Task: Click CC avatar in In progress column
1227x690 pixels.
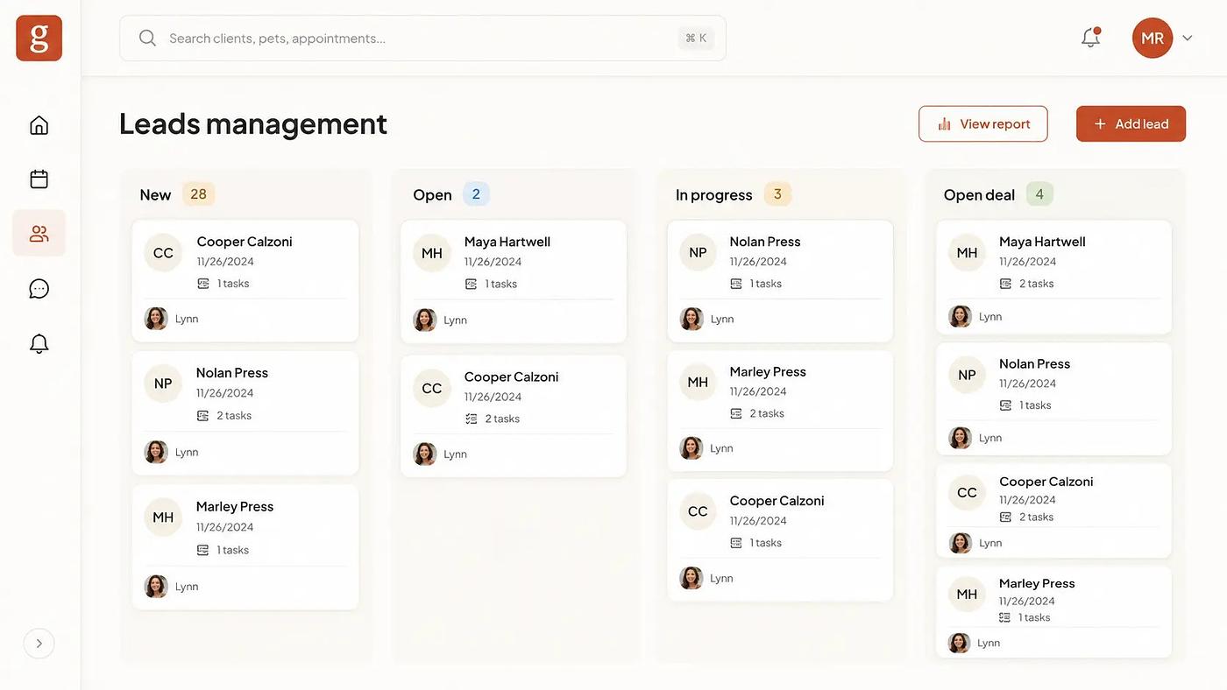Action: (x=698, y=511)
